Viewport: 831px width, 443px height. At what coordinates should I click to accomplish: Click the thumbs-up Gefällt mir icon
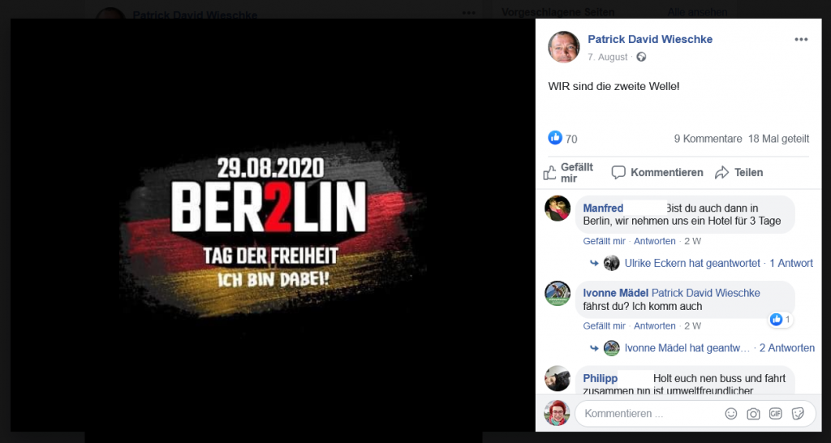(x=569, y=173)
